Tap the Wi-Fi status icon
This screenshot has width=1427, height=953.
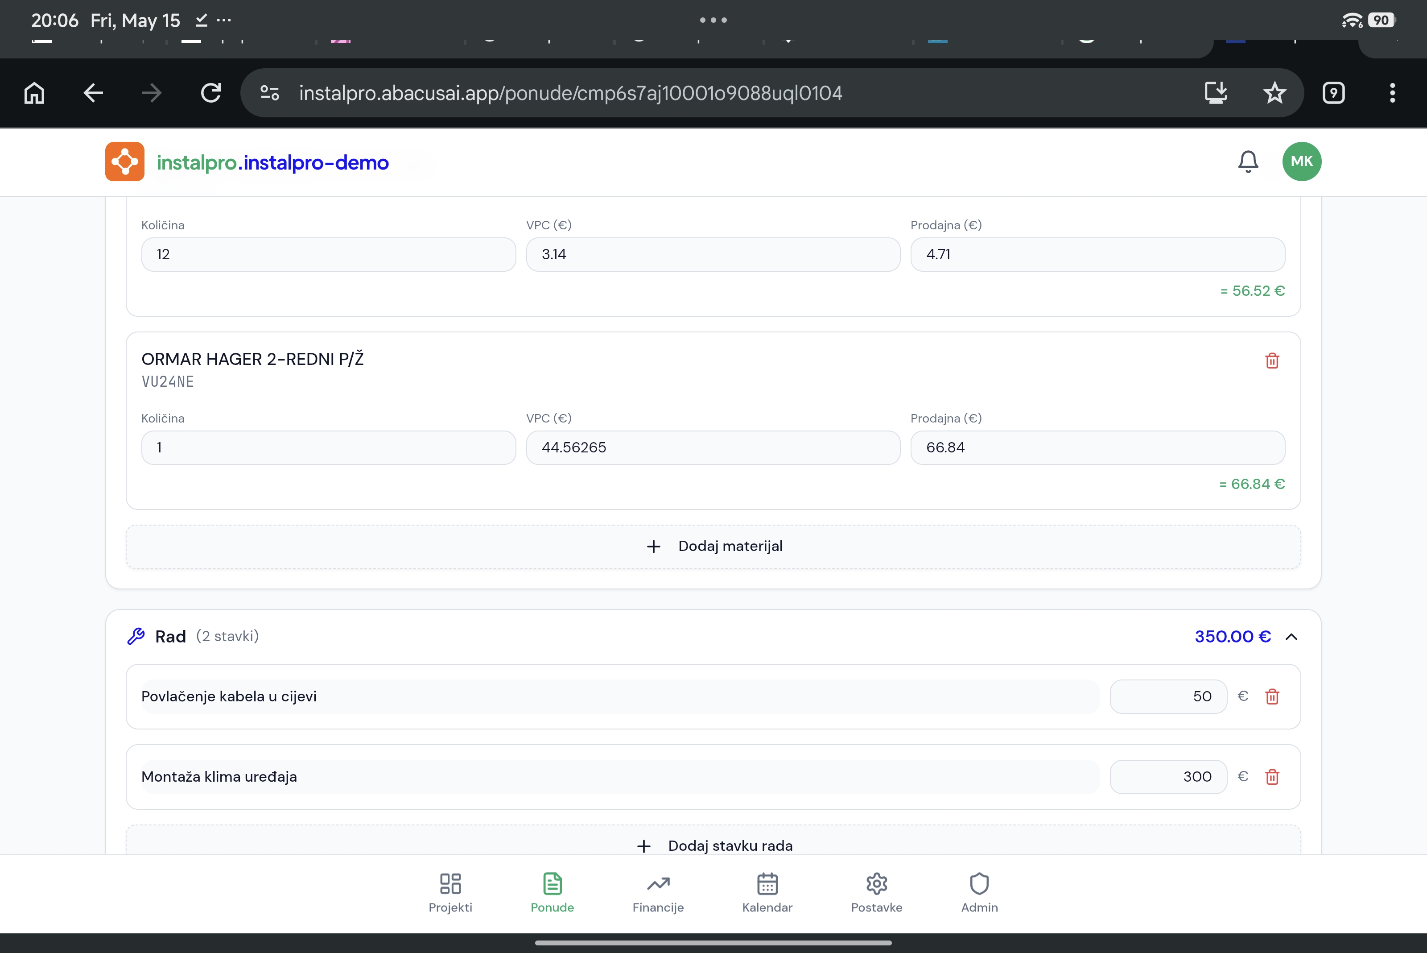click(1352, 20)
